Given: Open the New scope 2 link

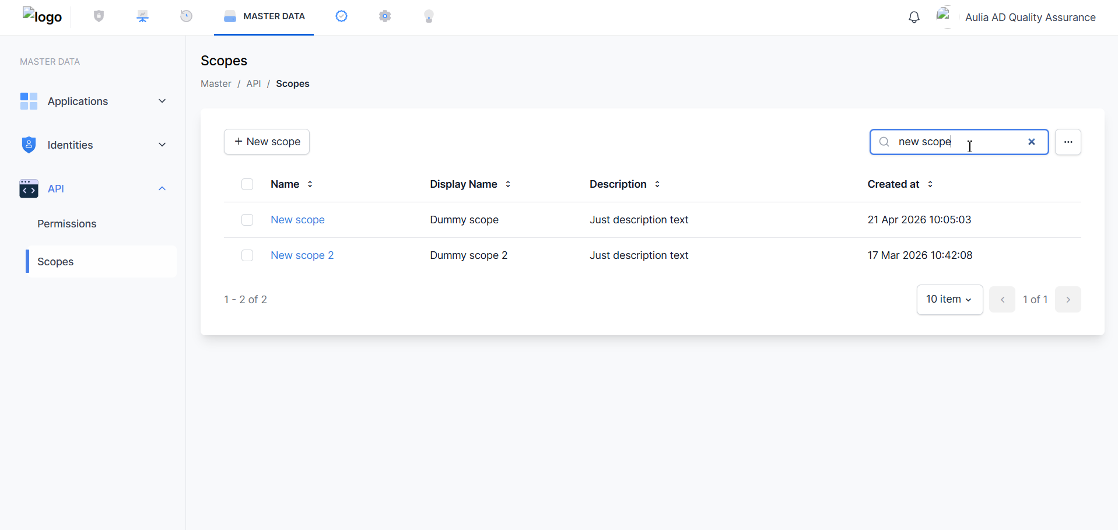Looking at the screenshot, I should [302, 255].
